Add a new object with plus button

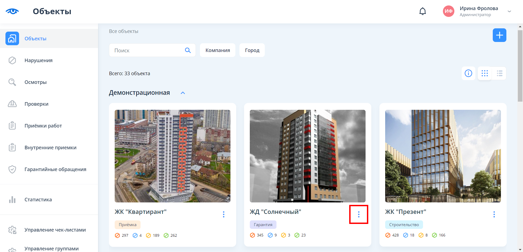point(499,35)
